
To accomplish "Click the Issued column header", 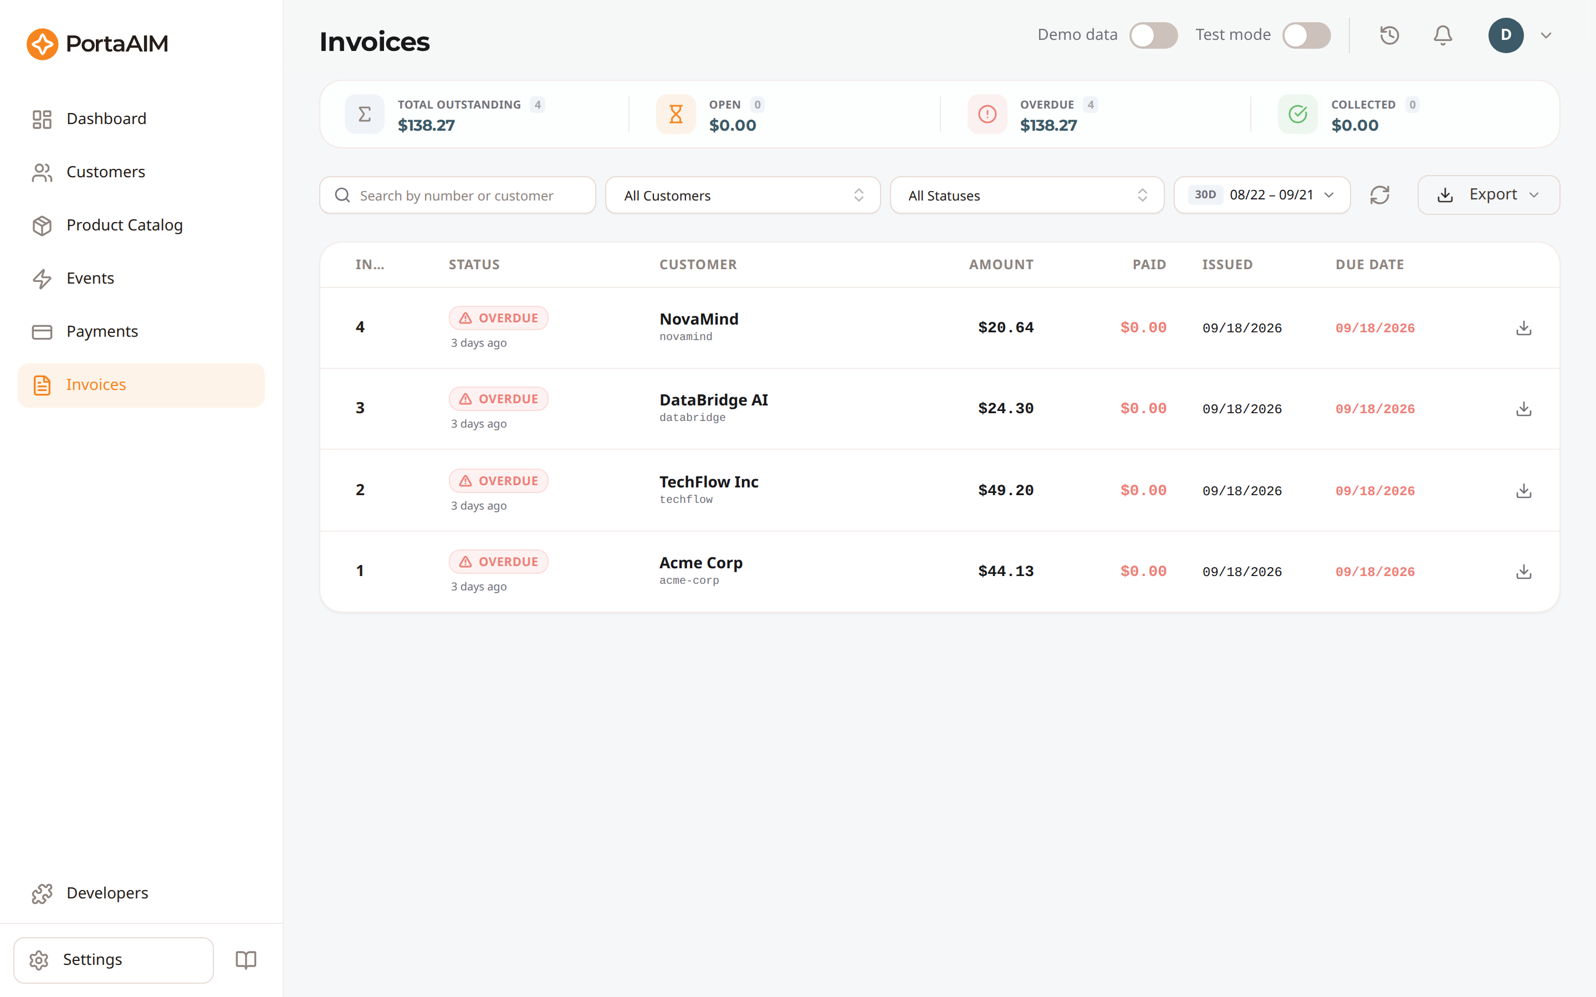I will [x=1227, y=264].
